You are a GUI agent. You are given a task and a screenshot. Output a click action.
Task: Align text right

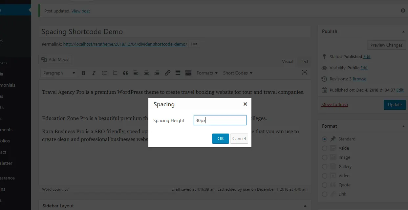pyautogui.click(x=157, y=73)
